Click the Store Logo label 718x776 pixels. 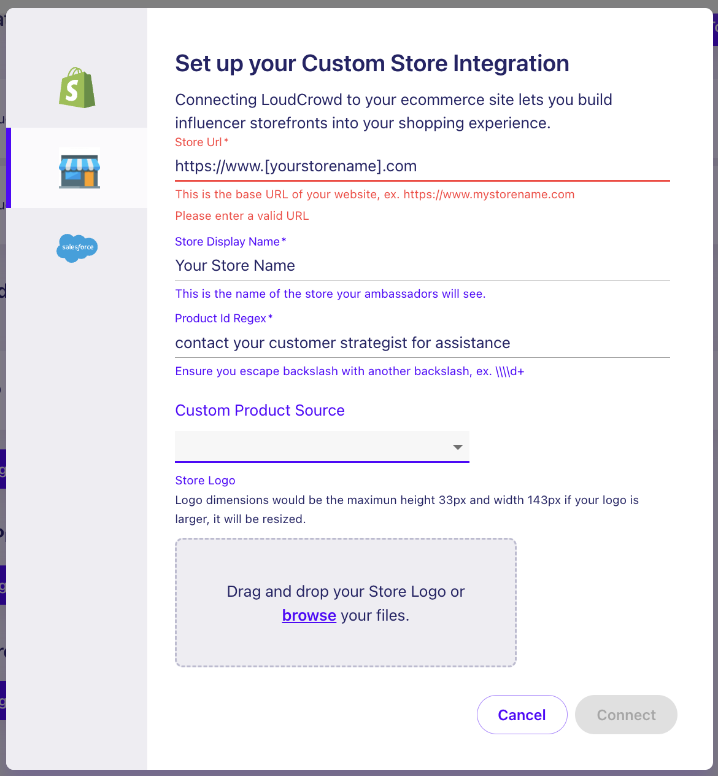[205, 481]
